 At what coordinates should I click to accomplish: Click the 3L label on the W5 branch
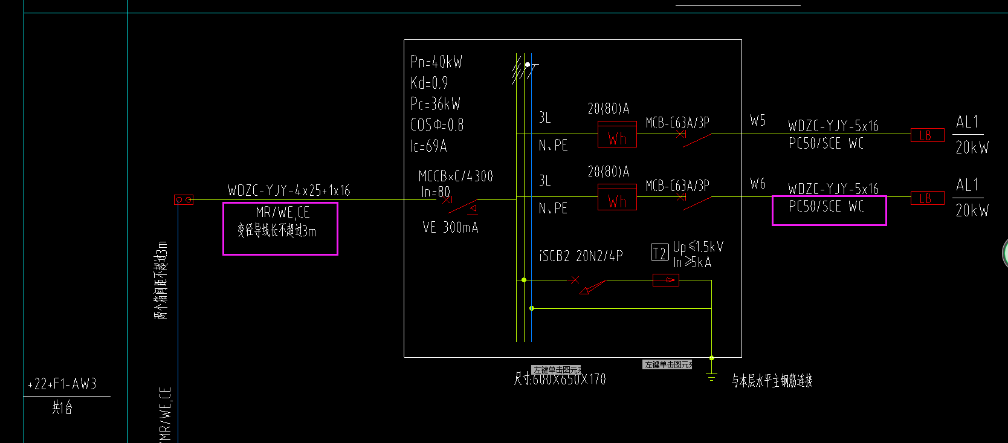pos(545,117)
